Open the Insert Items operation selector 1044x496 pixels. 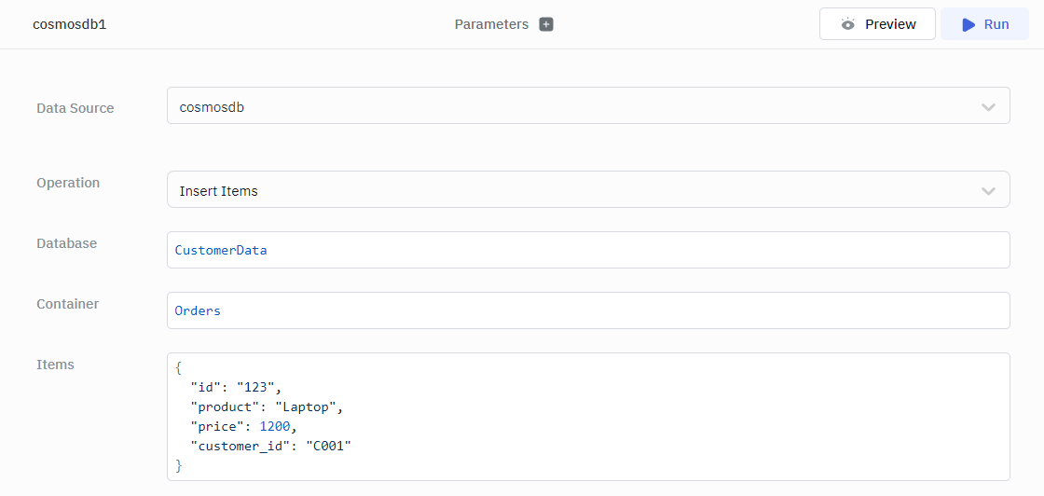[587, 190]
